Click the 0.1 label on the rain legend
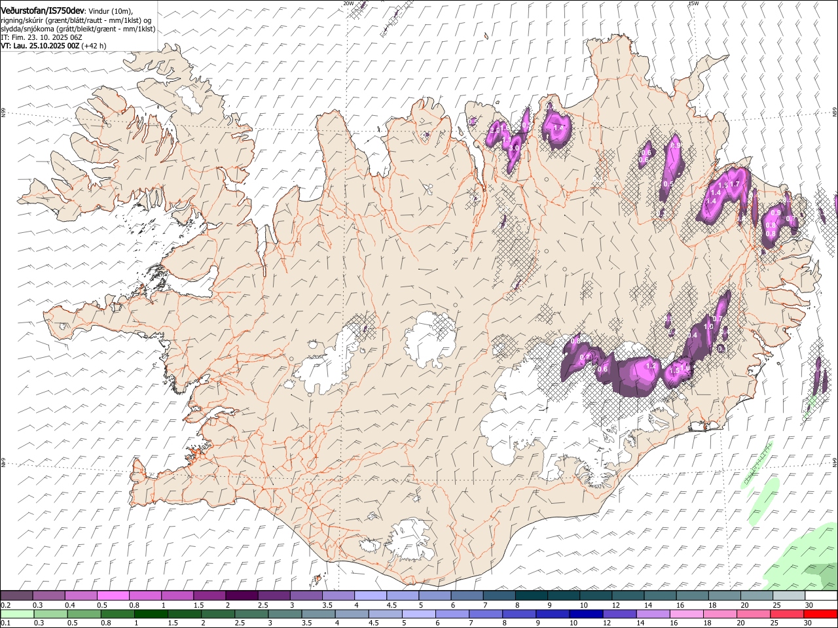This screenshot has height=628, width=838. click(x=5, y=623)
